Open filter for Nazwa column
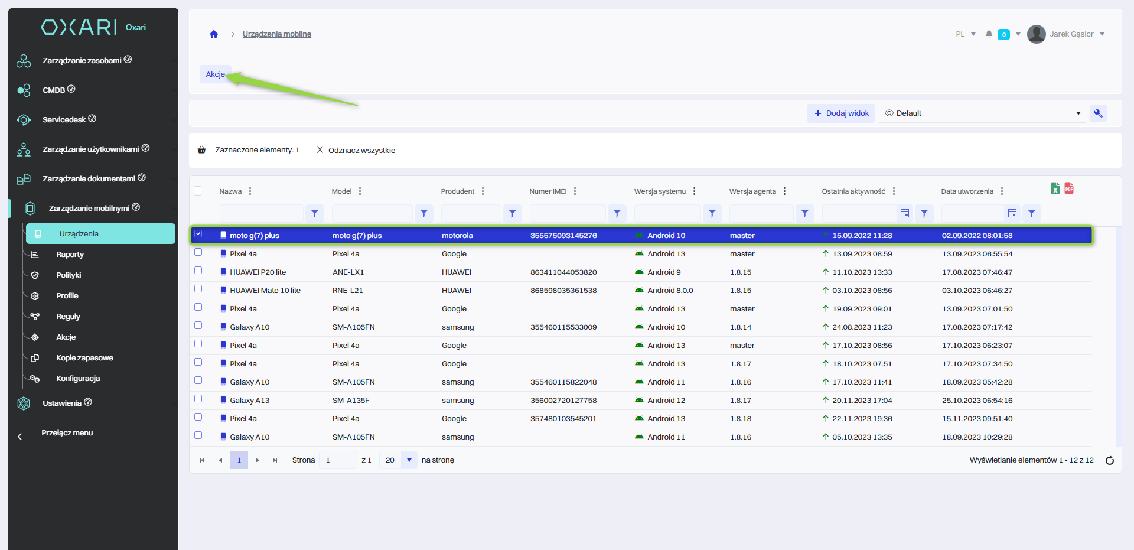This screenshot has width=1134, height=550. pos(314,213)
